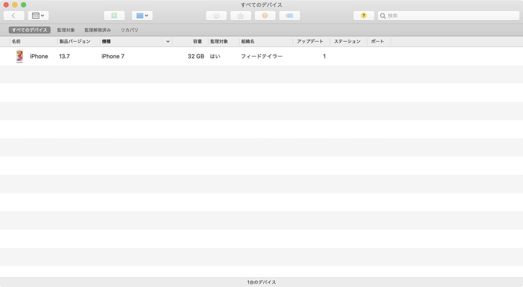Select the iPhone device thumbnail
The image size is (523, 287).
pyautogui.click(x=20, y=57)
